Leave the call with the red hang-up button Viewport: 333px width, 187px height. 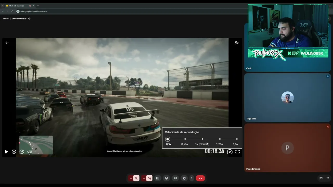200,178
